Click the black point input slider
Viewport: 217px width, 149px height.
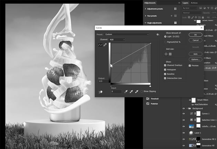(x=111, y=86)
